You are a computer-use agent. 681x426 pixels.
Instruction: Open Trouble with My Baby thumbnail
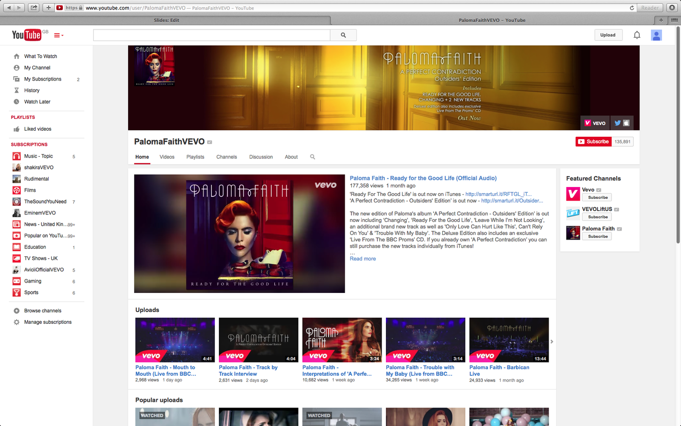tap(426, 340)
